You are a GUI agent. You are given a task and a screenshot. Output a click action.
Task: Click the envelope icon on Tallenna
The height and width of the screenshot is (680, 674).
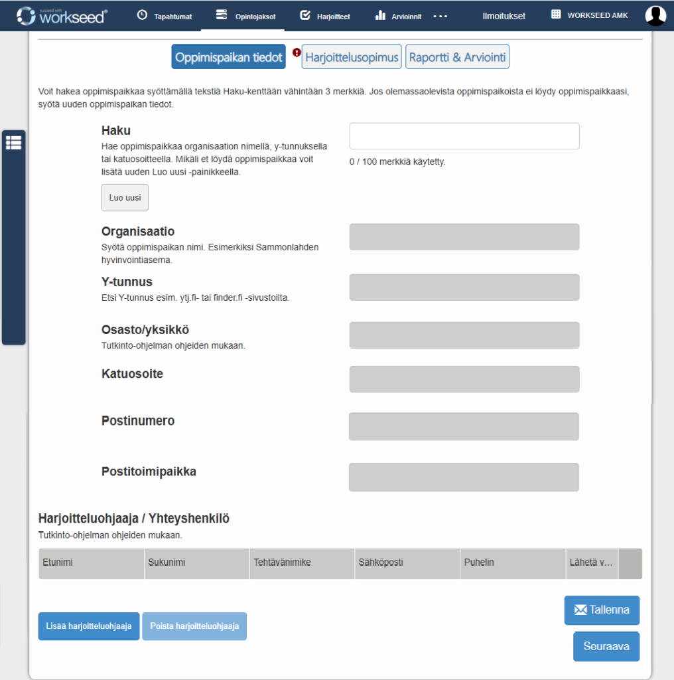(x=580, y=610)
